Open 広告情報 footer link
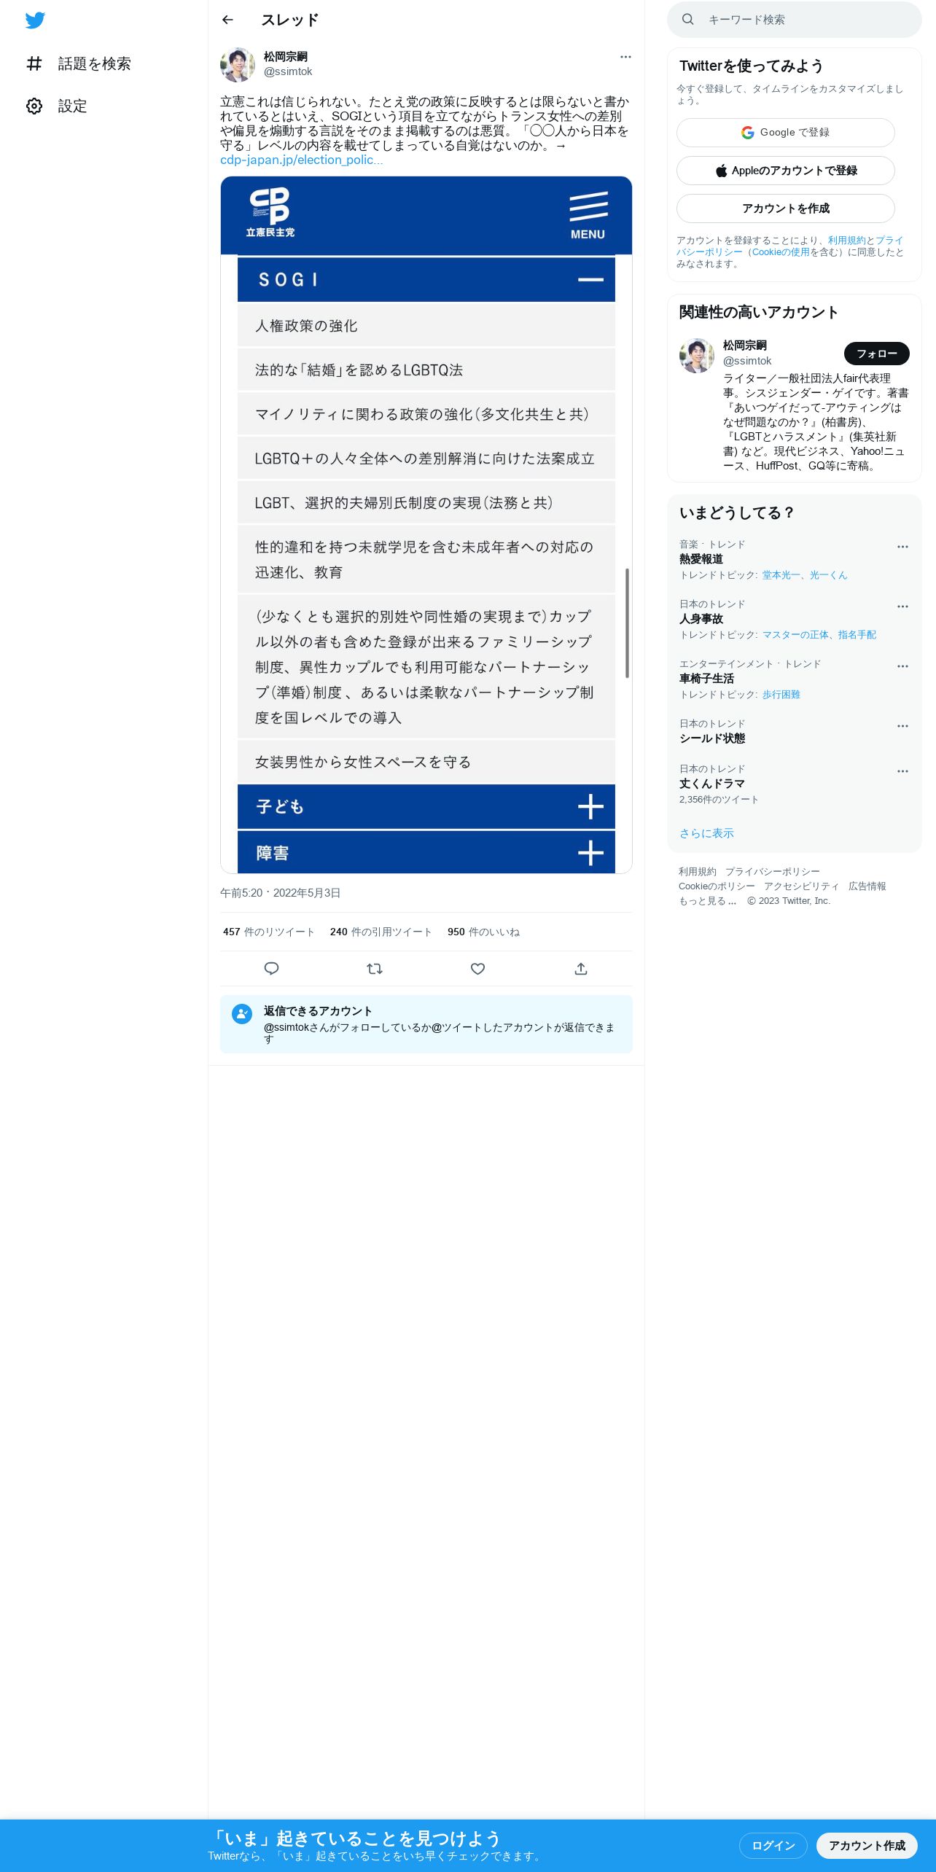The image size is (936, 1872). (867, 886)
